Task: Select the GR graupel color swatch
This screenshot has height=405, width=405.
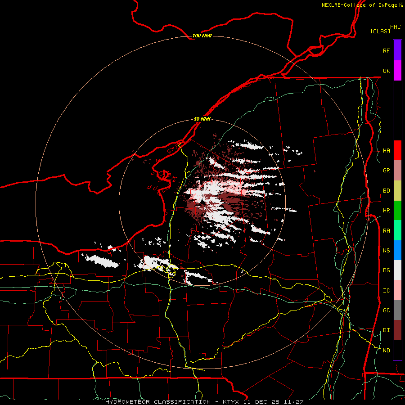Action: tap(397, 171)
